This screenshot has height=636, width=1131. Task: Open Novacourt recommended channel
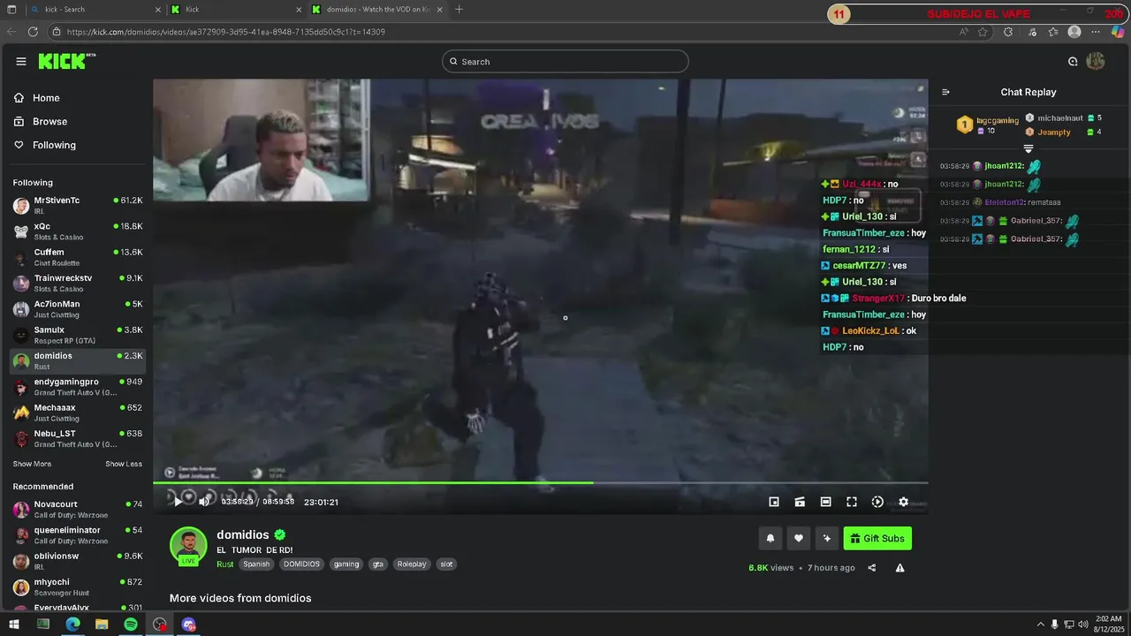pos(79,509)
